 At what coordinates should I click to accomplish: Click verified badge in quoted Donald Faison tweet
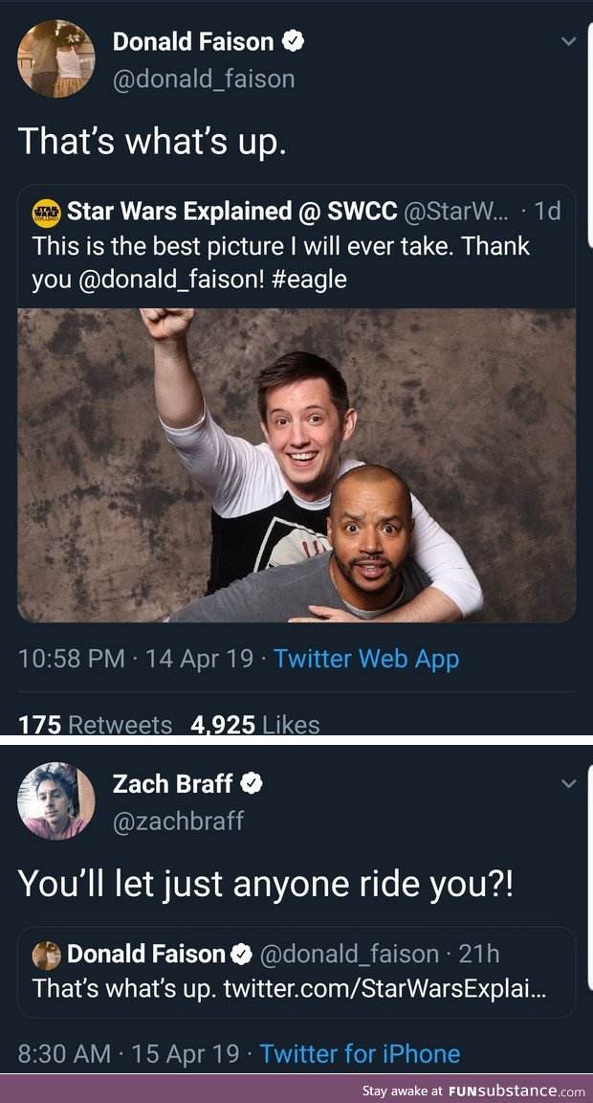[242, 955]
